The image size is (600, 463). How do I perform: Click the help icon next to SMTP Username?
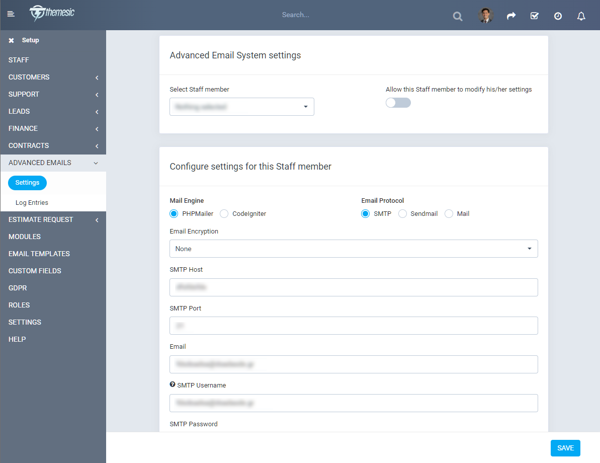click(x=173, y=384)
